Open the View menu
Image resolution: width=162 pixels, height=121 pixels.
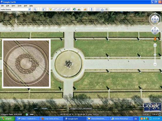tap(13, 6)
